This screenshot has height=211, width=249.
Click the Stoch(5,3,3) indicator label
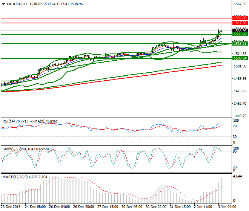pyautogui.click(x=12, y=149)
